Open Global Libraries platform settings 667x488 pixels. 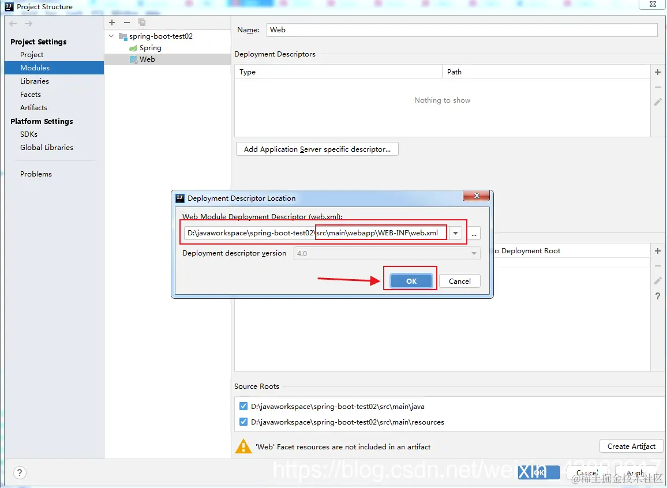click(x=47, y=148)
